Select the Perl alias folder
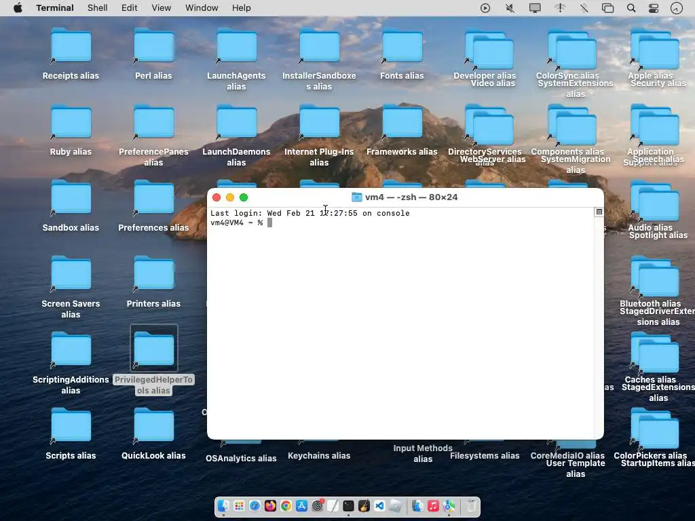695x521 pixels. [x=154, y=47]
